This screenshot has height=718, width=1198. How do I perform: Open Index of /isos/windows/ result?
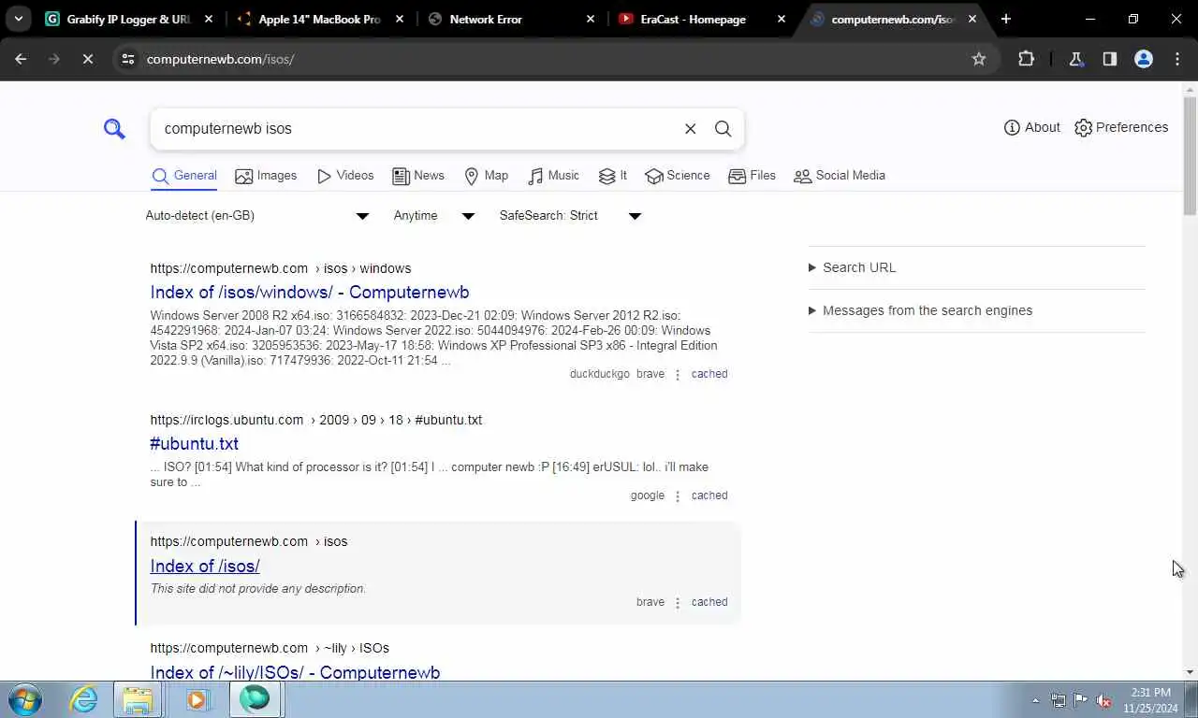tap(310, 293)
